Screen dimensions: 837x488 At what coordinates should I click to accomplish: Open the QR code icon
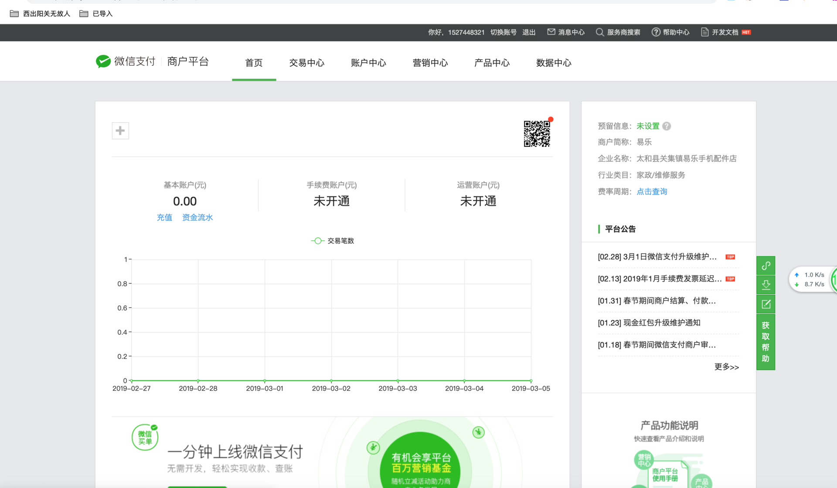[537, 134]
